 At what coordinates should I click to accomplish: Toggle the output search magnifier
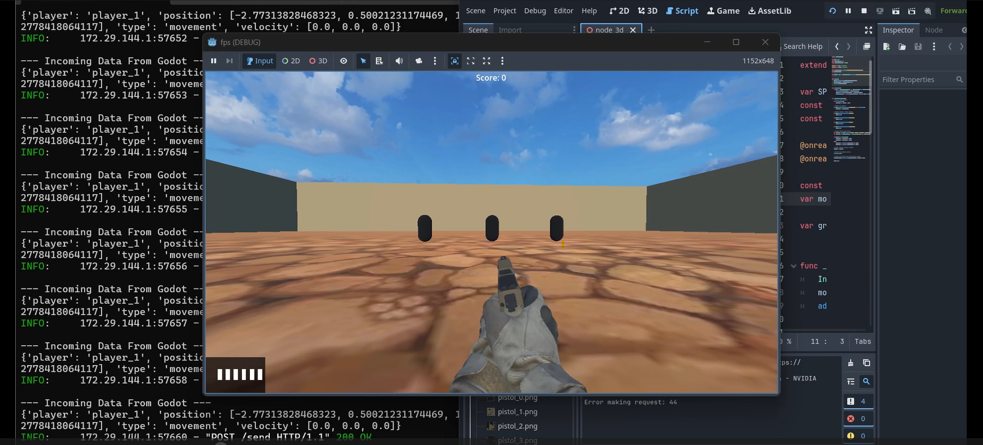(x=866, y=382)
